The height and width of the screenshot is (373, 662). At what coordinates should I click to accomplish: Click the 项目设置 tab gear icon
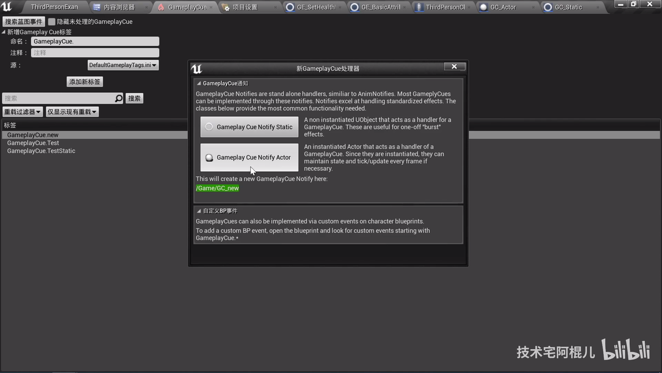point(225,7)
